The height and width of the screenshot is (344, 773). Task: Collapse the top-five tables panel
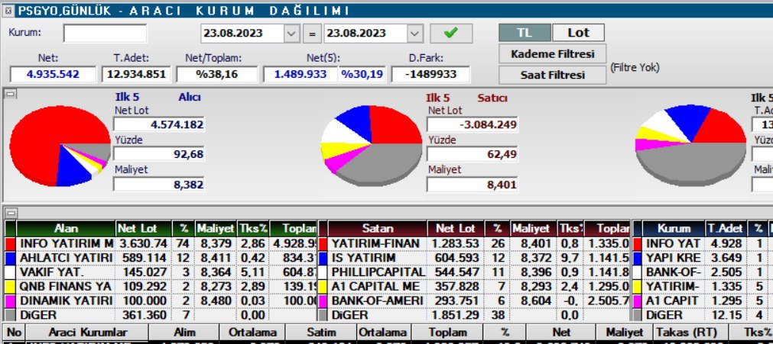(x=11, y=213)
